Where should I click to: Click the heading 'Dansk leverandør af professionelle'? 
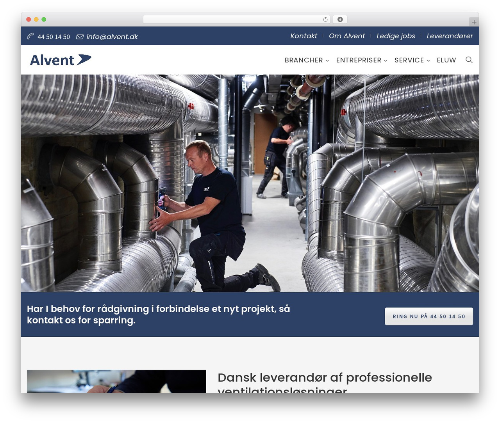[325, 378]
